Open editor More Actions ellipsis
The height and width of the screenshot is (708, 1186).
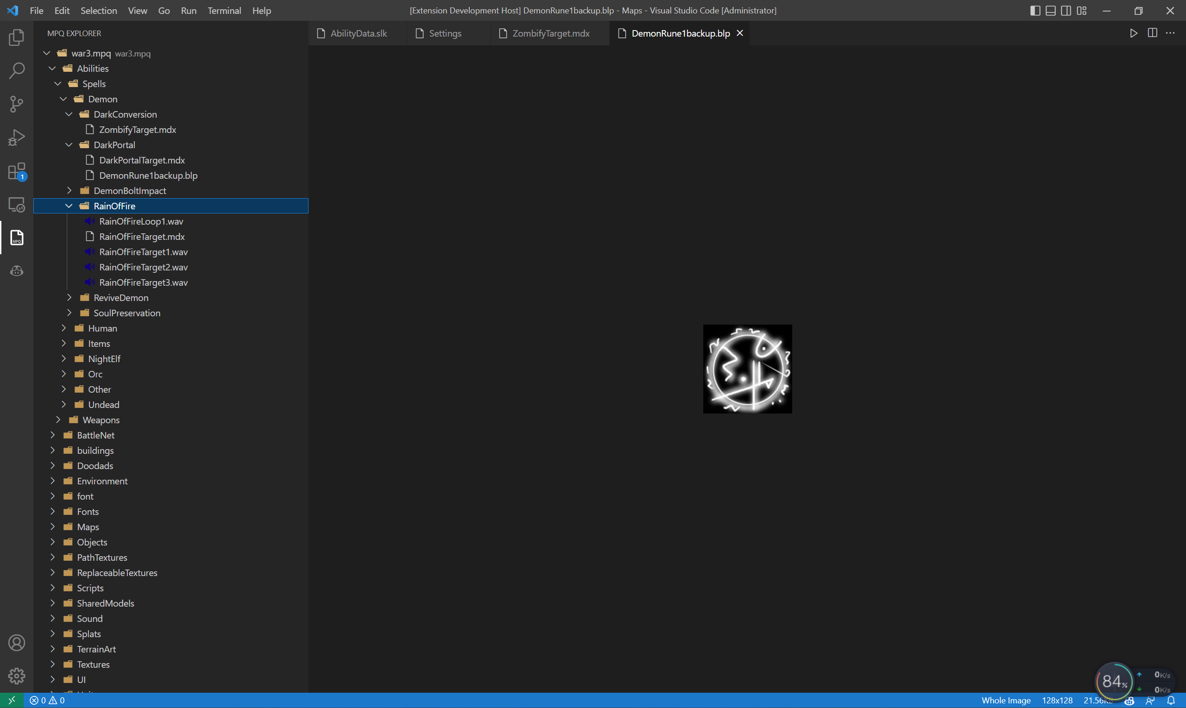pos(1170,33)
